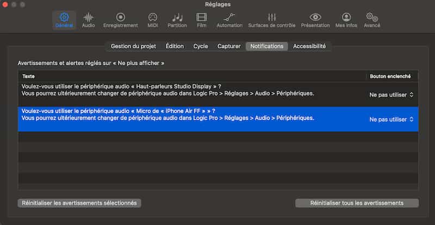The width and height of the screenshot is (435, 225).
Task: Open the Film settings pane
Action: 201,20
